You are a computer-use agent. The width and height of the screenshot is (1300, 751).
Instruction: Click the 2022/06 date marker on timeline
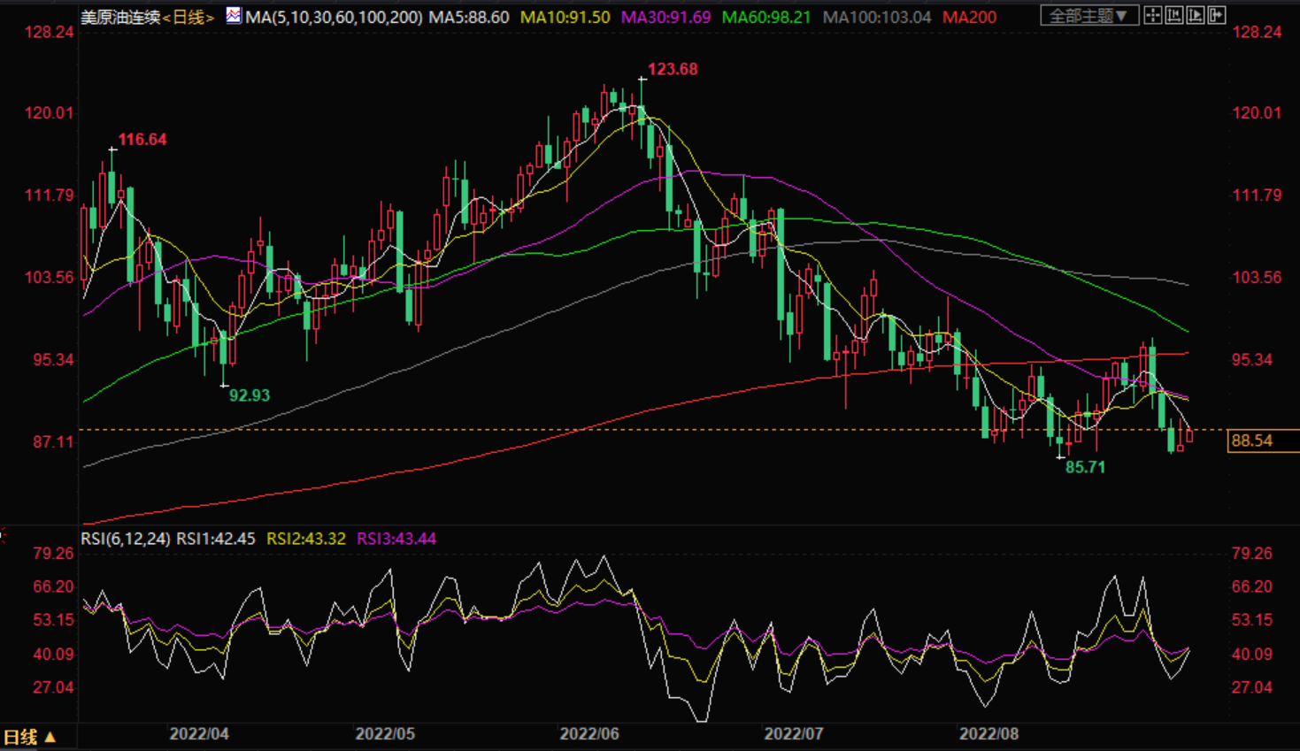coord(589,734)
